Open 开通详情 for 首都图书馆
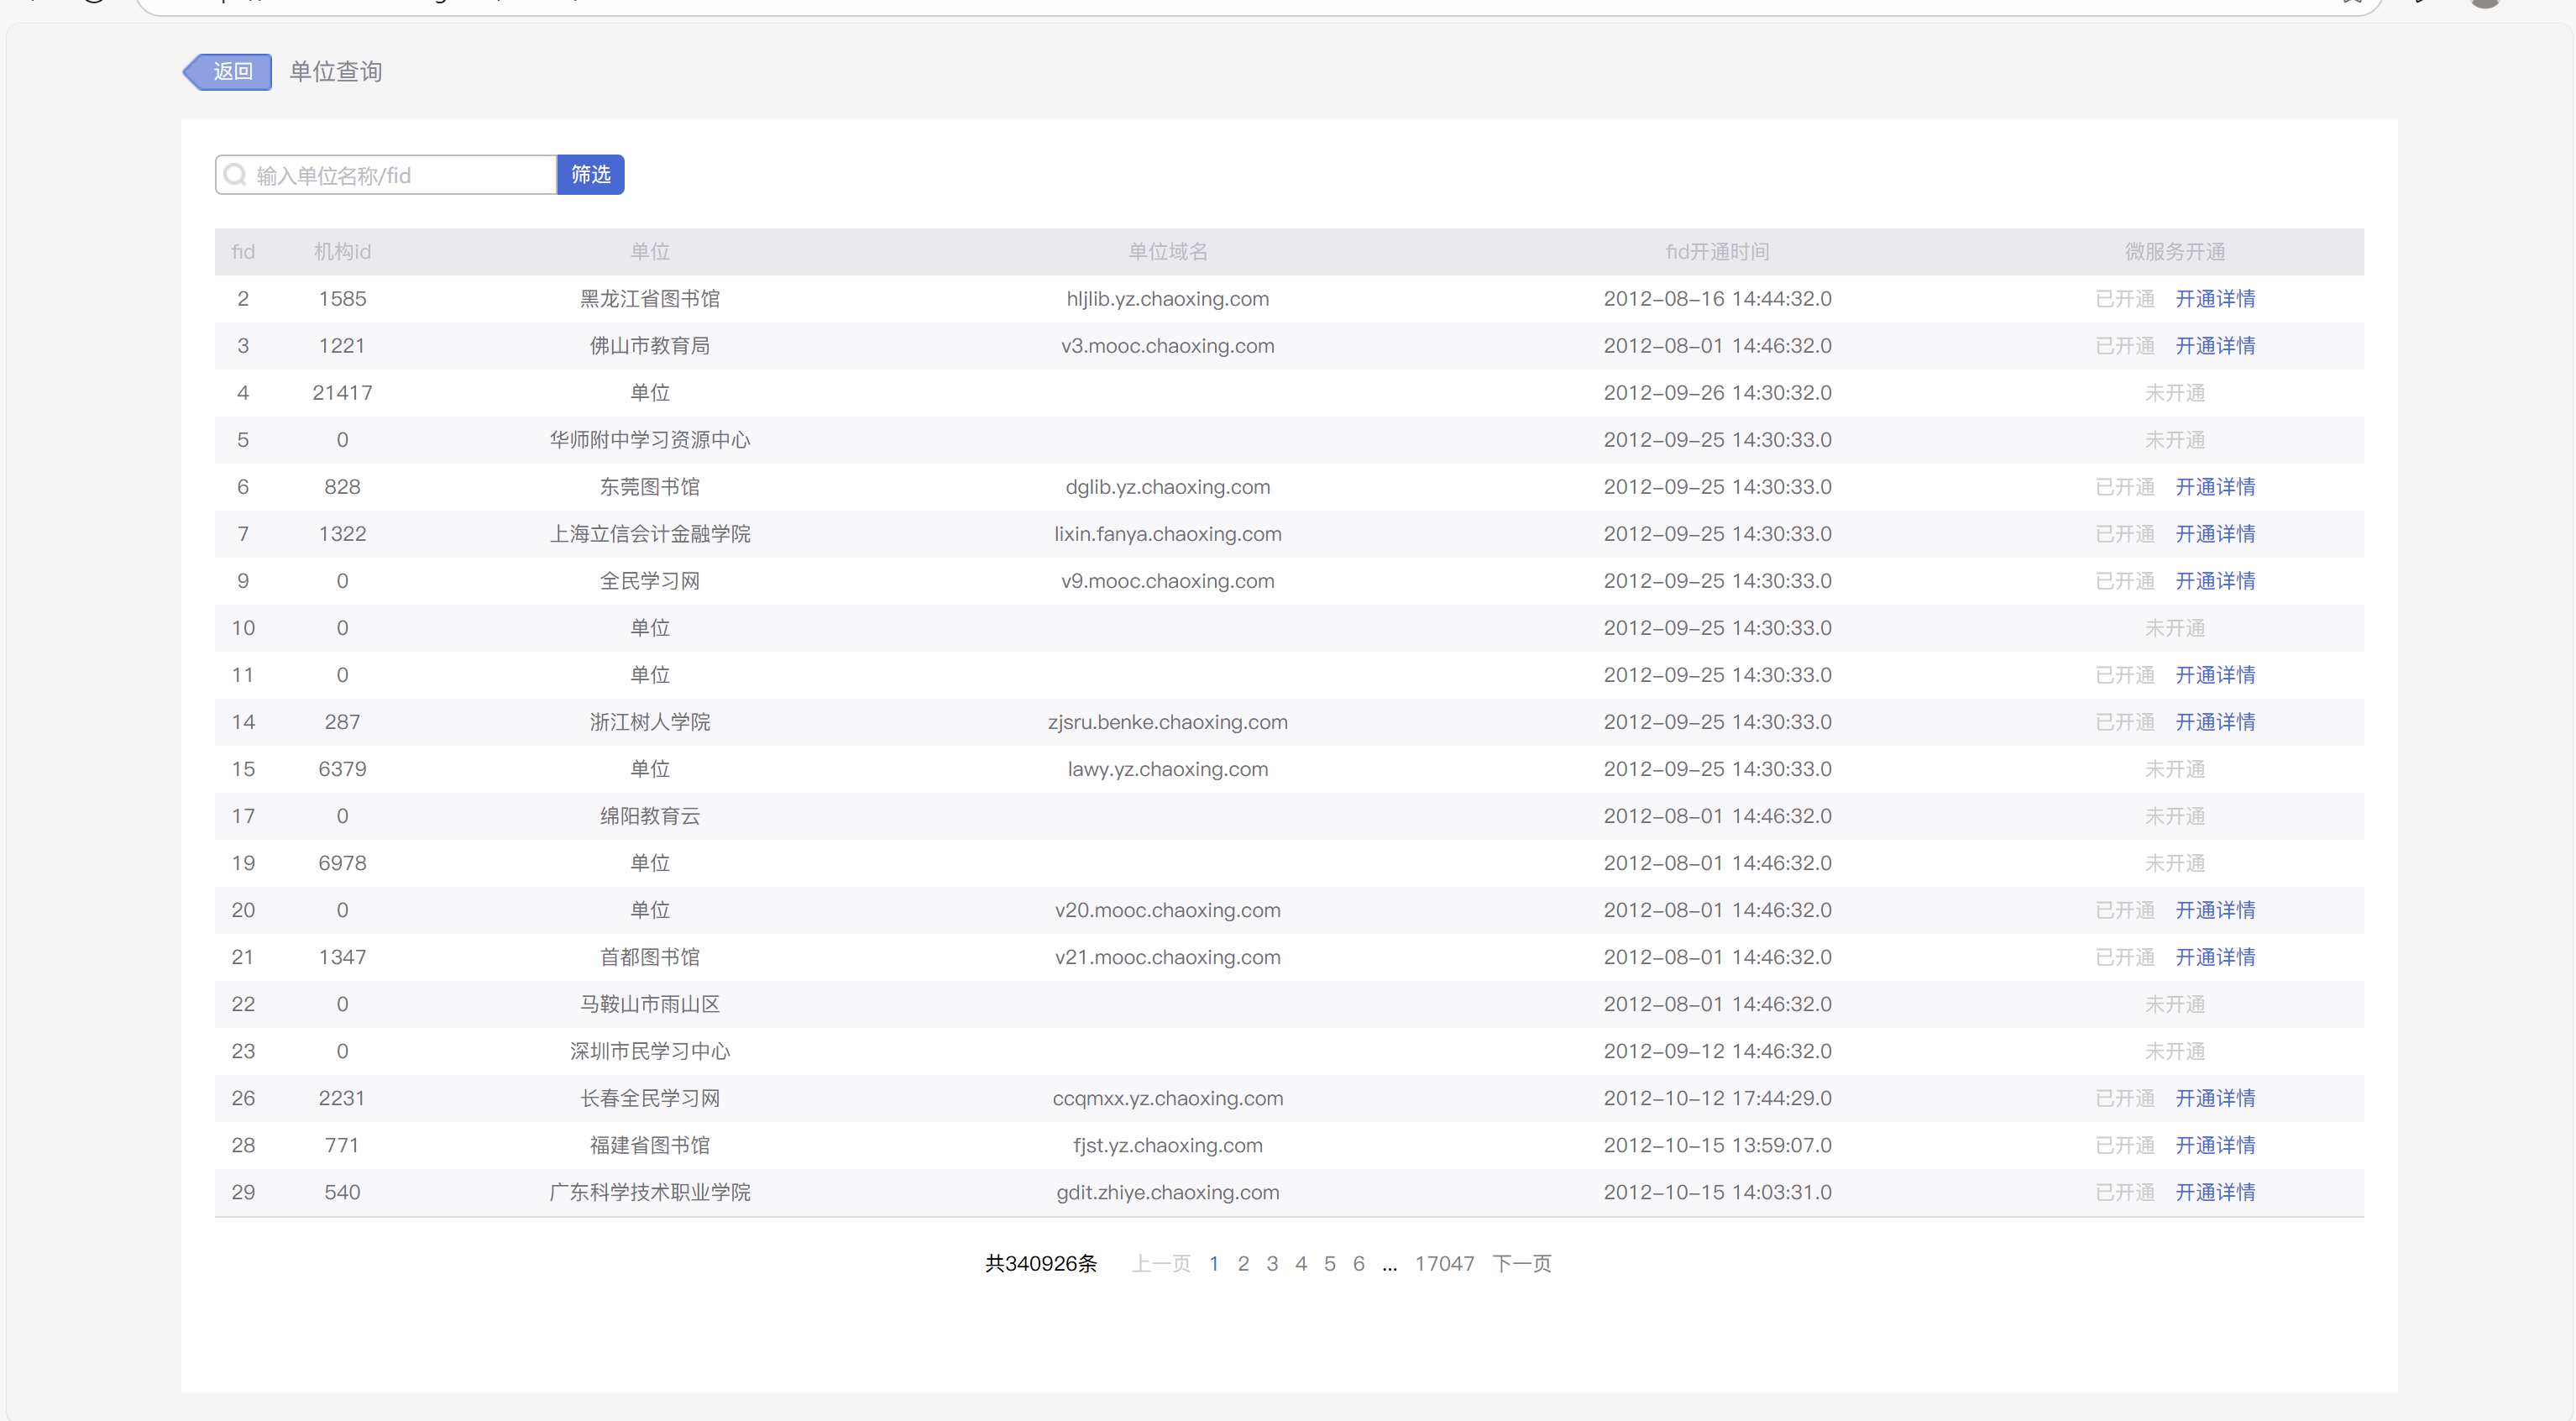 pos(2215,957)
